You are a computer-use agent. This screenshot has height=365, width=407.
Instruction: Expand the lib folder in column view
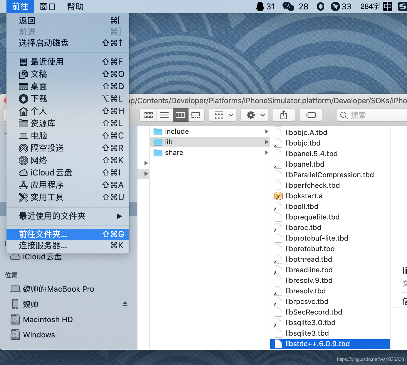tap(266, 142)
